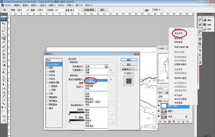Viewport: 215px width, 137px height.
Task: Select the Pen tool
Action: 4,77
